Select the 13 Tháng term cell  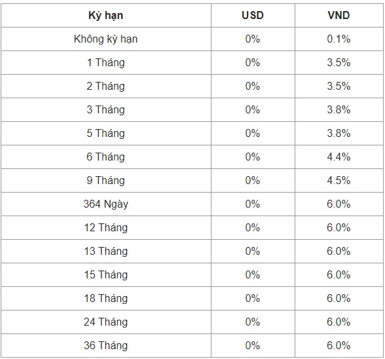click(x=106, y=252)
